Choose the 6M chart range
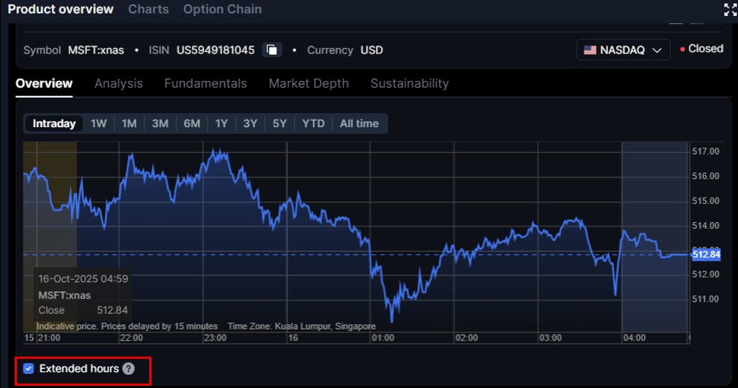Viewport: 738px width, 388px height. tap(192, 123)
